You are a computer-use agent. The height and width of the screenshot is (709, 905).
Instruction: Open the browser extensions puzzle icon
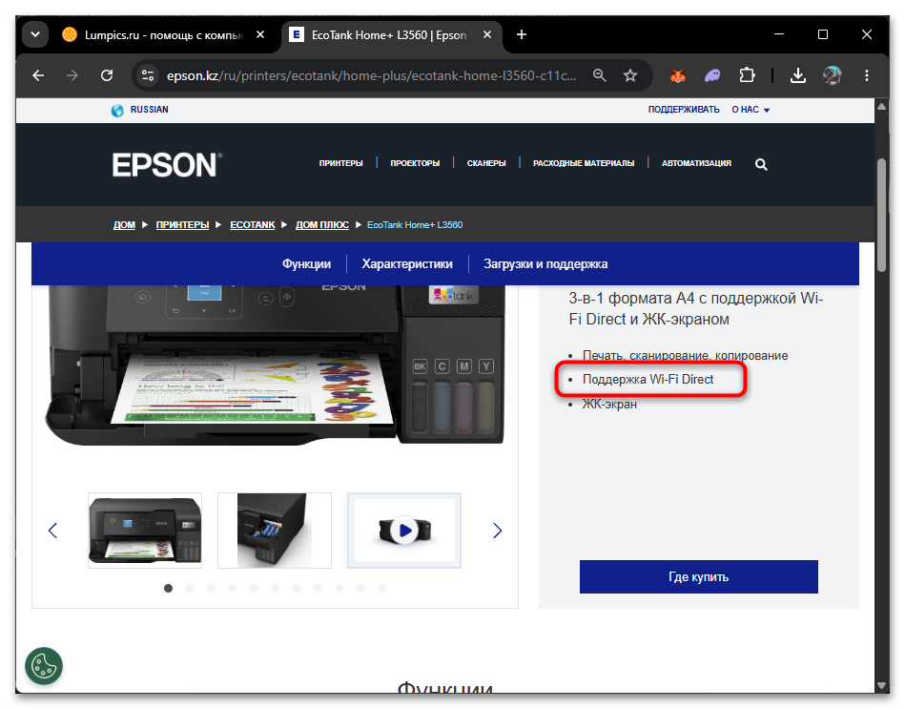coord(748,75)
